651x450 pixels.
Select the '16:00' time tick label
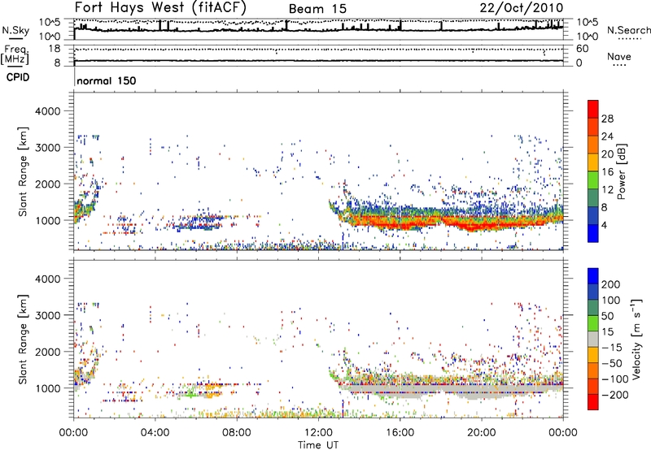pos(400,433)
